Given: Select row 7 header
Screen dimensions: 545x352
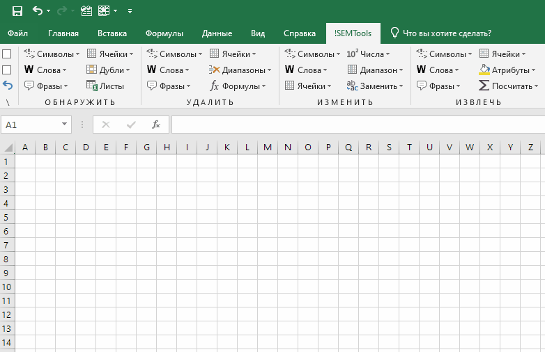Looking at the screenshot, I should [x=6, y=245].
